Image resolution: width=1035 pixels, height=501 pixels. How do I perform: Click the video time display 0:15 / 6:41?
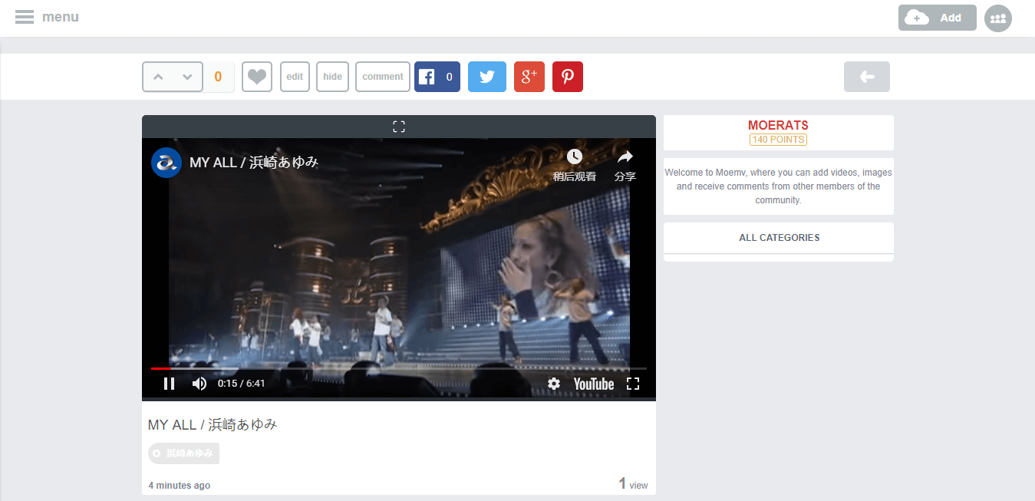[241, 384]
